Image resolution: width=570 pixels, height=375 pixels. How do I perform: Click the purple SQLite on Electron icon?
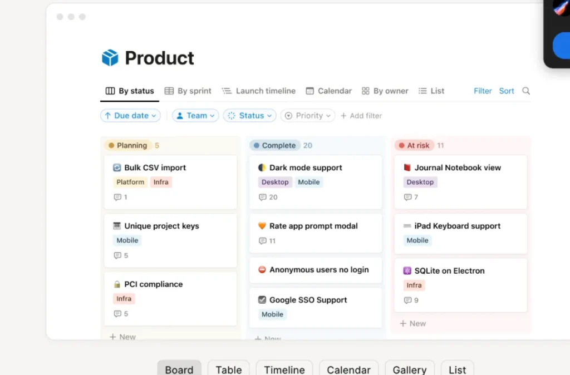(x=407, y=271)
